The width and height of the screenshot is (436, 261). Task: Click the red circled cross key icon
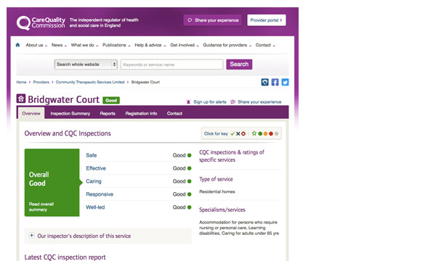243,133
